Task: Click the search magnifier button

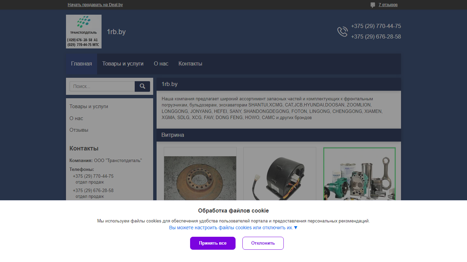Action: [142, 86]
